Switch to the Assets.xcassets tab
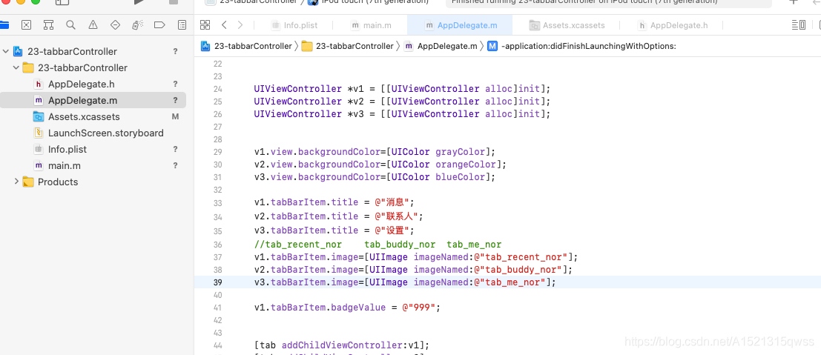Image resolution: width=821 pixels, height=355 pixels. point(567,25)
